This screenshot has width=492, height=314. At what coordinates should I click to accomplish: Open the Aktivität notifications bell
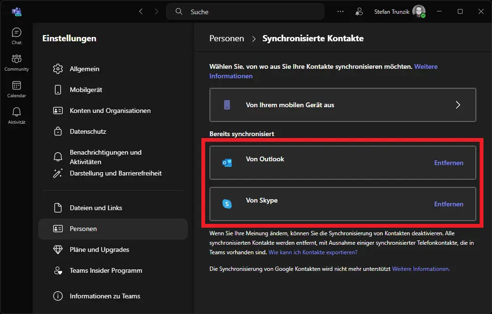click(x=16, y=116)
